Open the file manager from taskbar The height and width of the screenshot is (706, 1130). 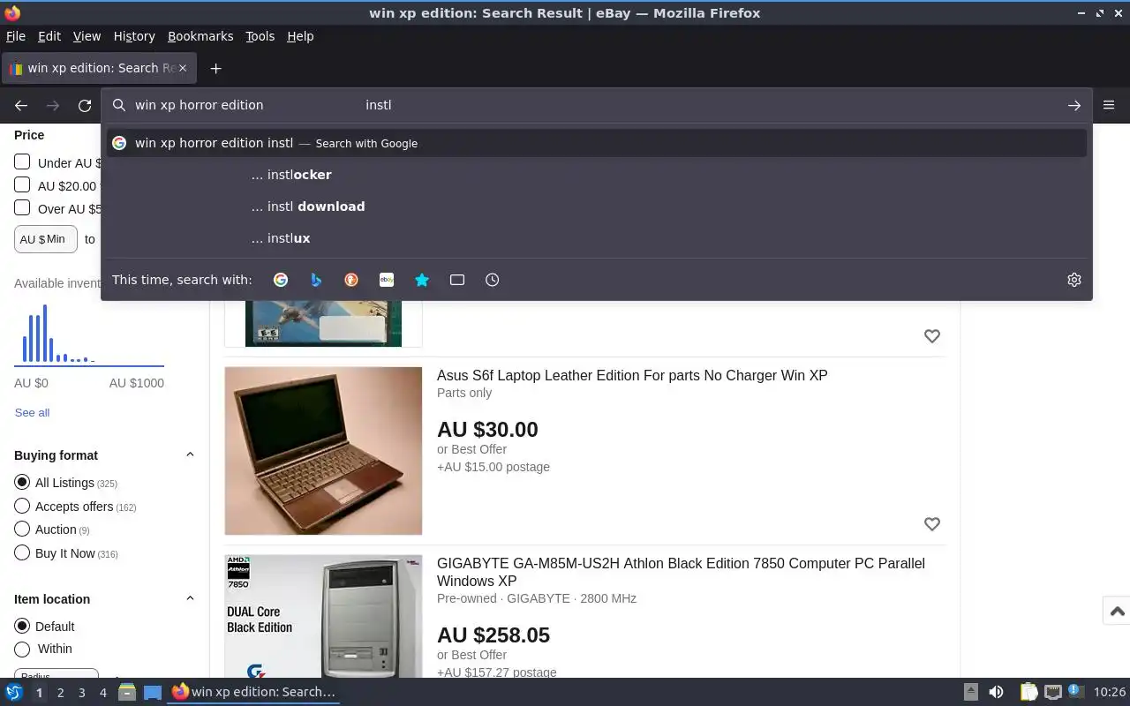point(126,692)
